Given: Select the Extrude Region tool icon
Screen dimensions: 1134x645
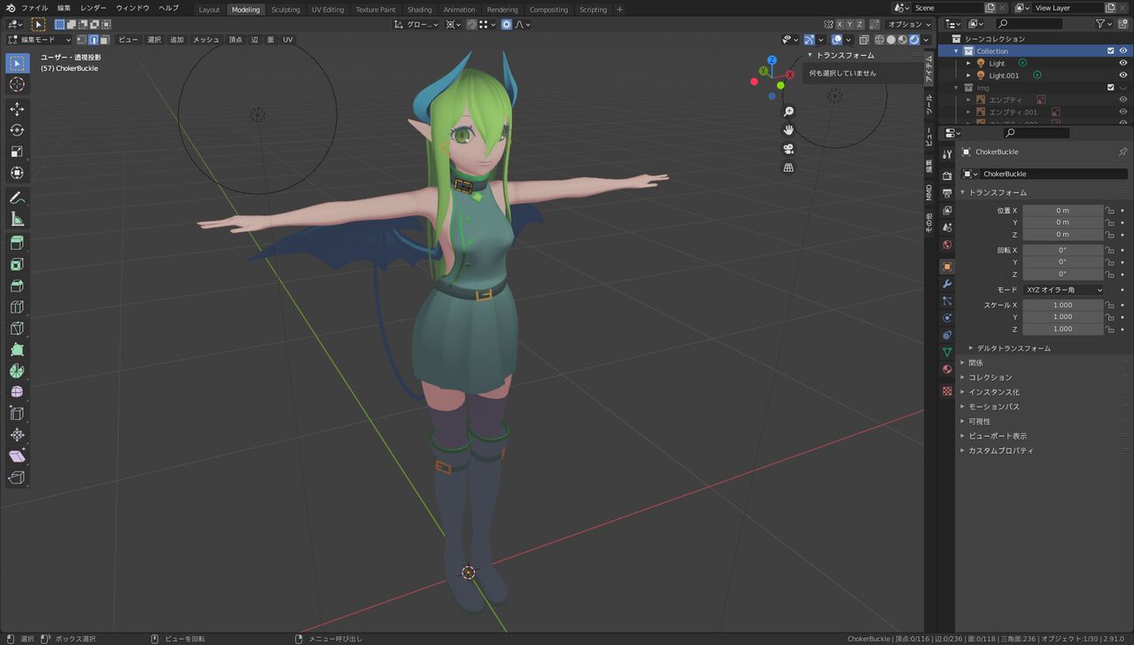Looking at the screenshot, I should pyautogui.click(x=17, y=243).
